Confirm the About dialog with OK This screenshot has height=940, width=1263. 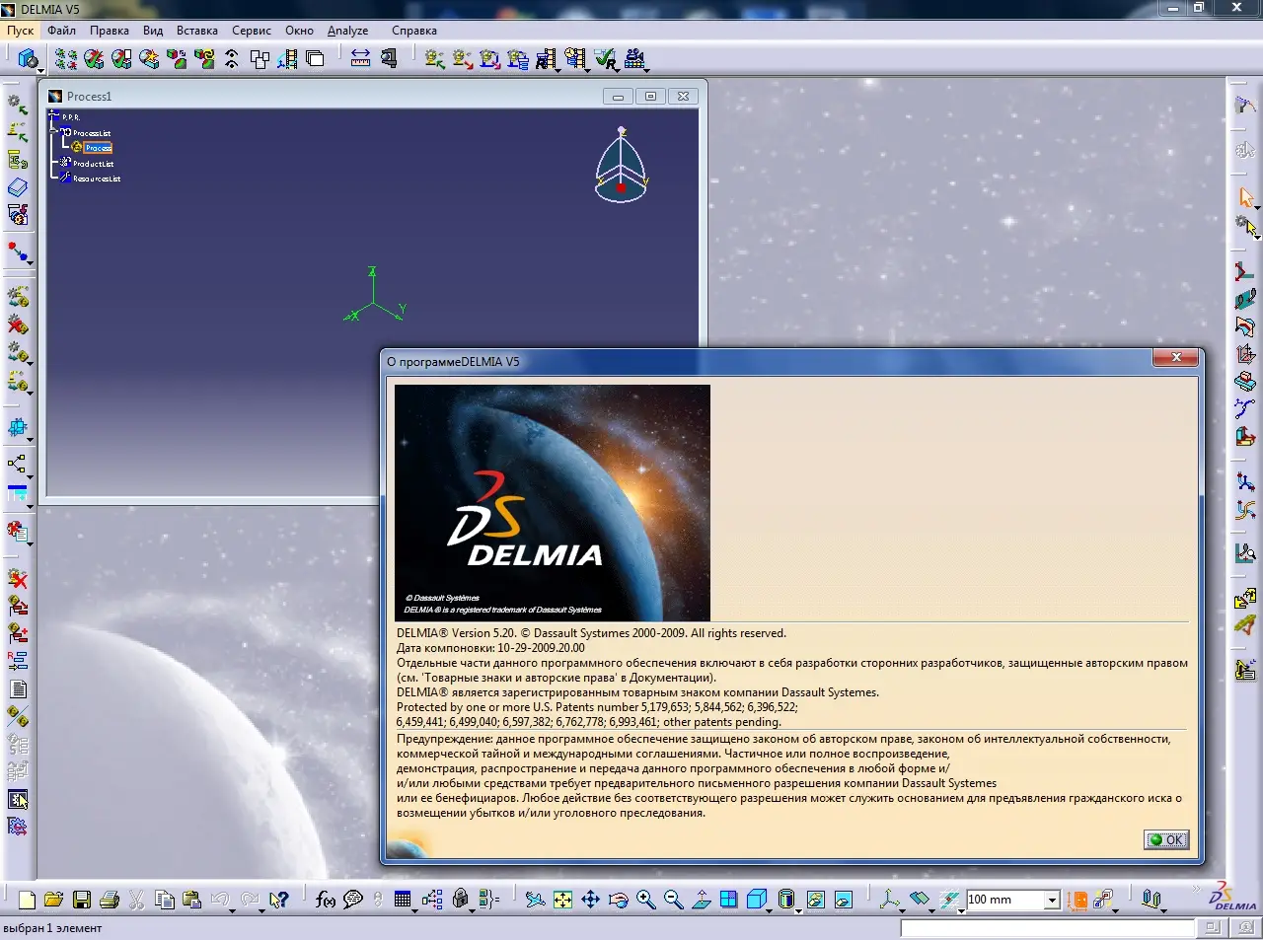[1166, 839]
